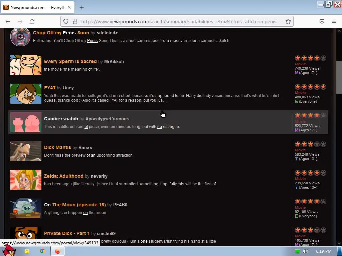The height and width of the screenshot is (256, 342).
Task: Open the tracking protection shield icon
Action: tap(66, 21)
